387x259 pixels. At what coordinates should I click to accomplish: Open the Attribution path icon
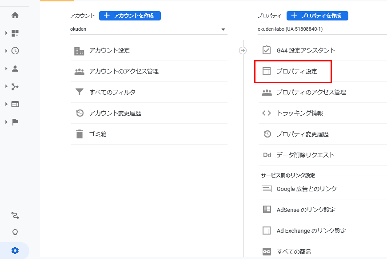(x=15, y=215)
